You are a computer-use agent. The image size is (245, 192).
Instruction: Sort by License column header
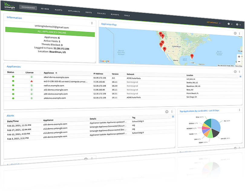point(30,72)
